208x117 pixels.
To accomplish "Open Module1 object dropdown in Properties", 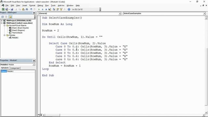I will click(x=34, y=65).
